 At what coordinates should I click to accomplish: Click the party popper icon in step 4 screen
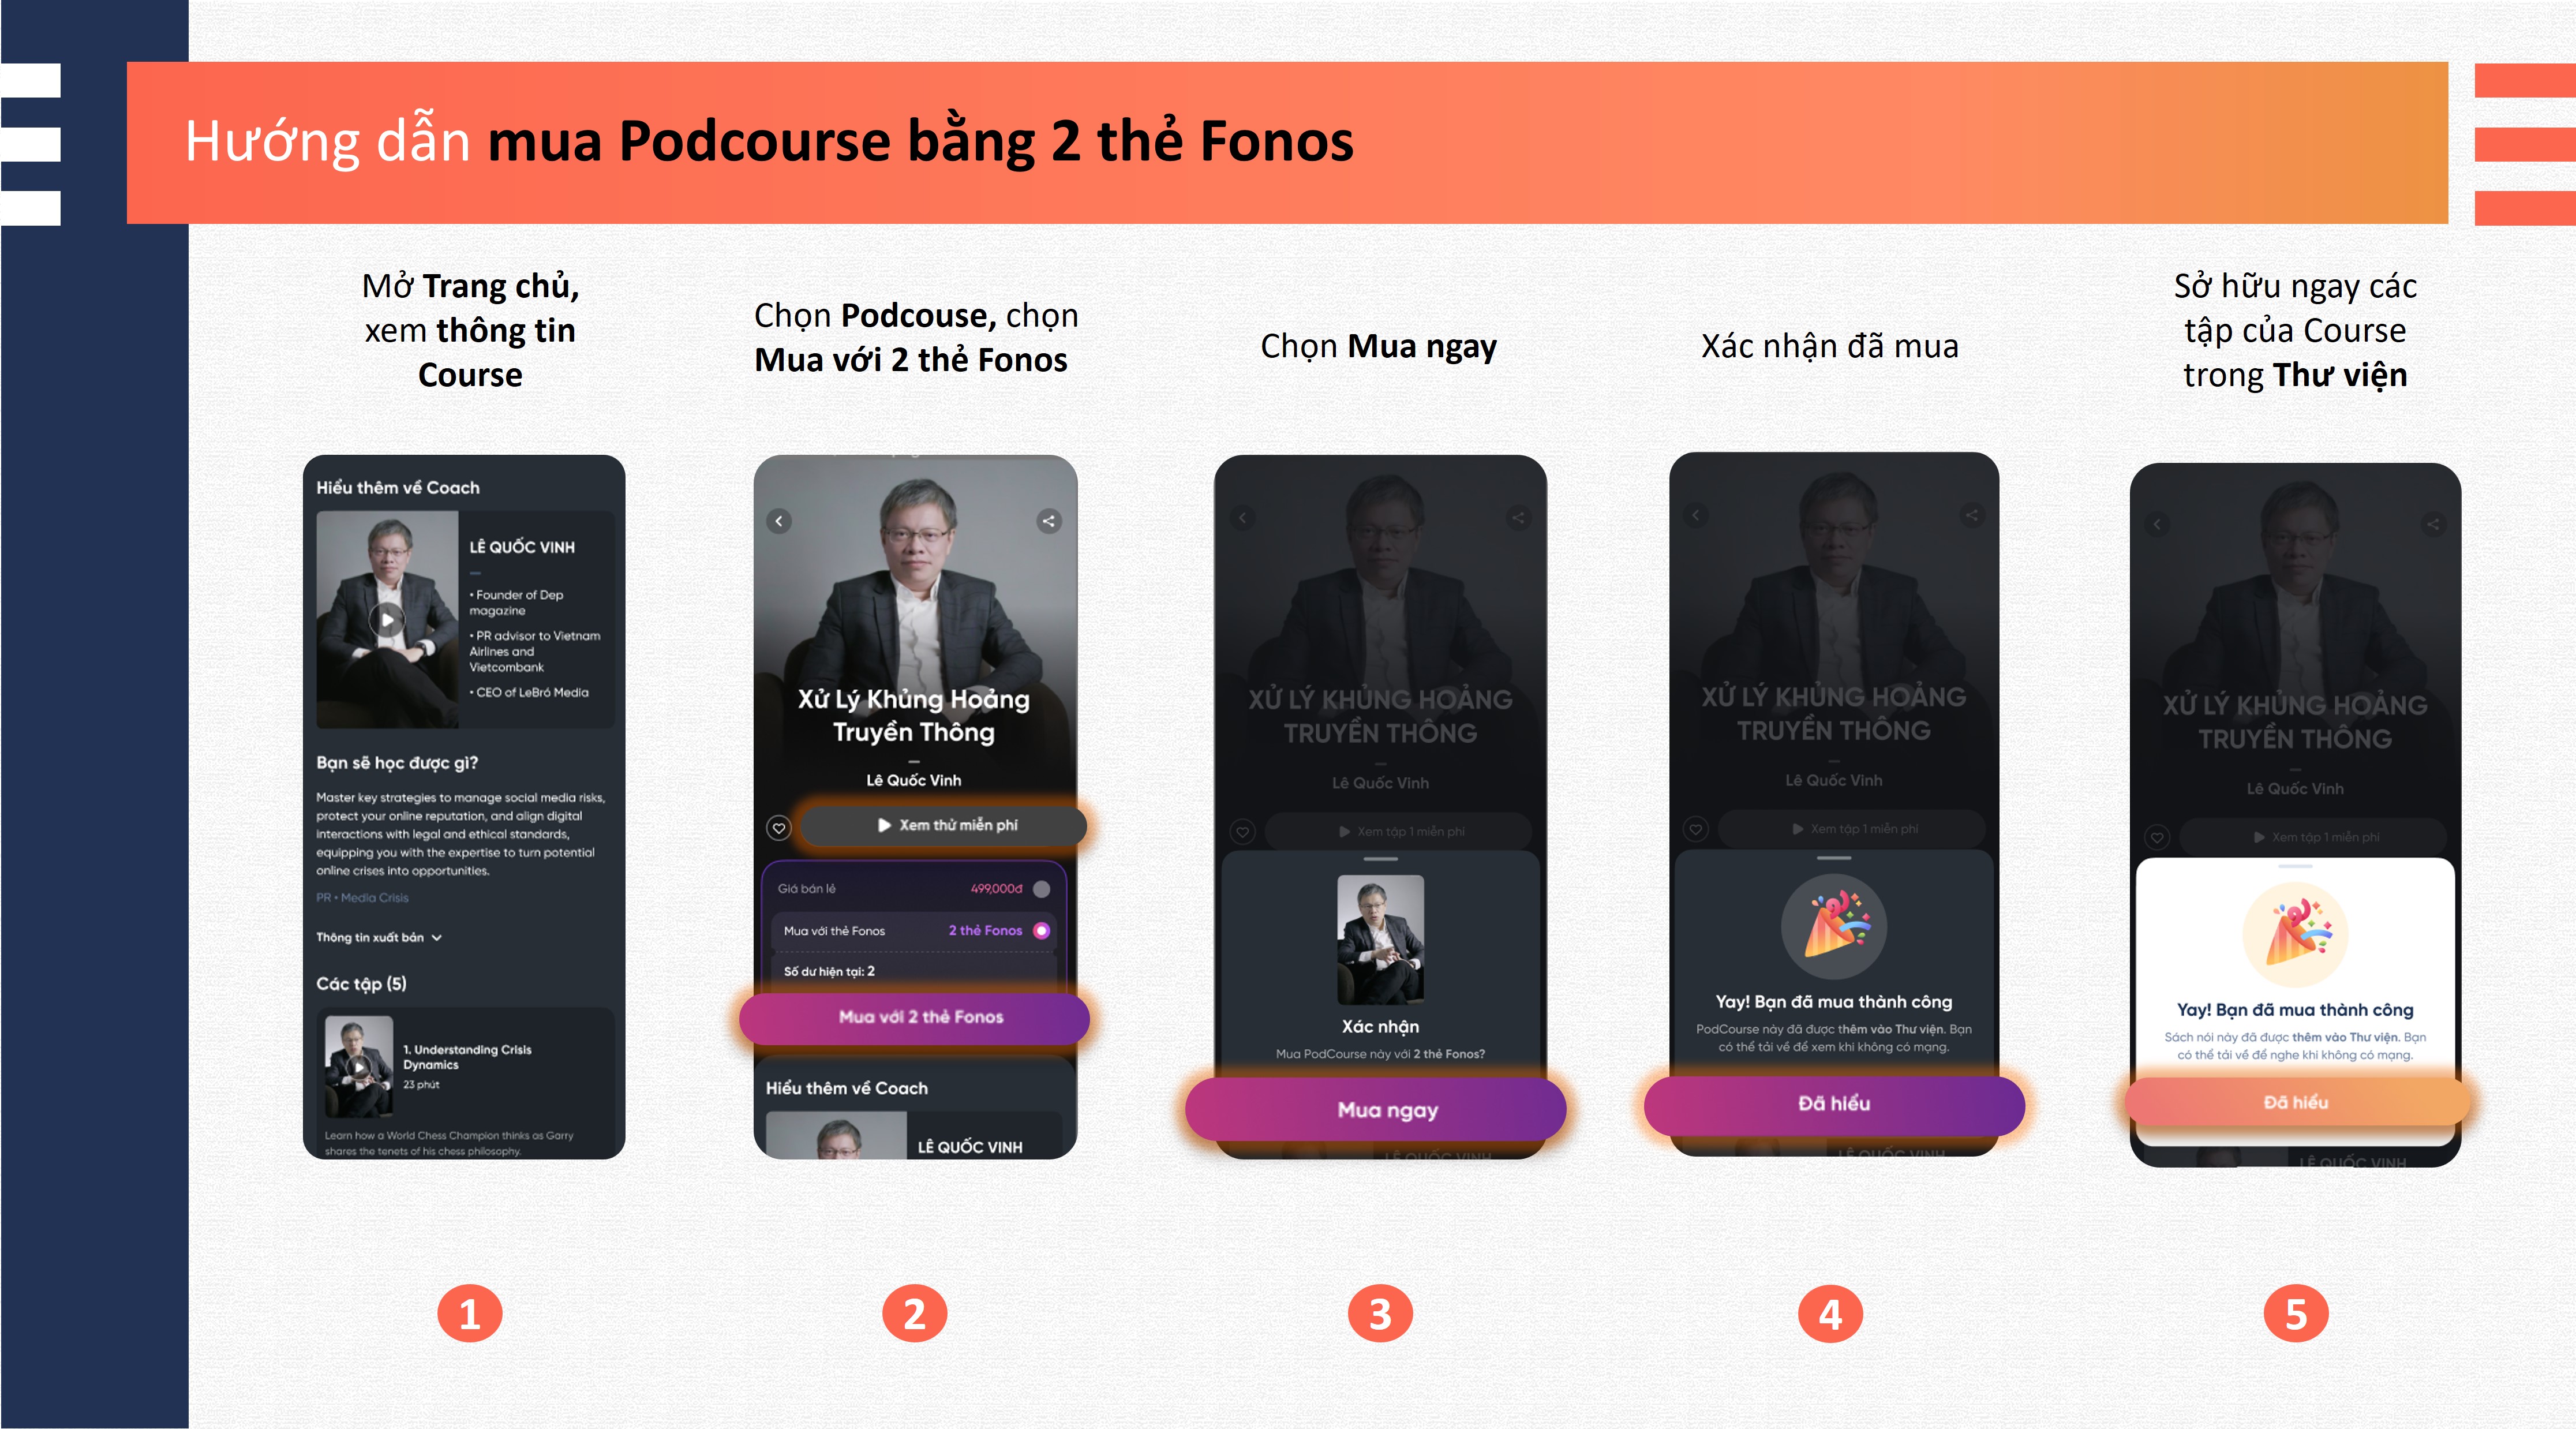[x=1834, y=927]
